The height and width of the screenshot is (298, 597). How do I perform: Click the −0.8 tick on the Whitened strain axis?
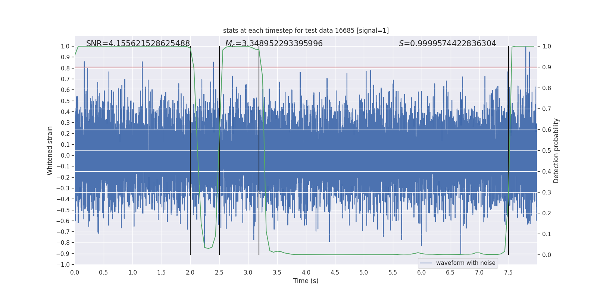(x=63, y=242)
